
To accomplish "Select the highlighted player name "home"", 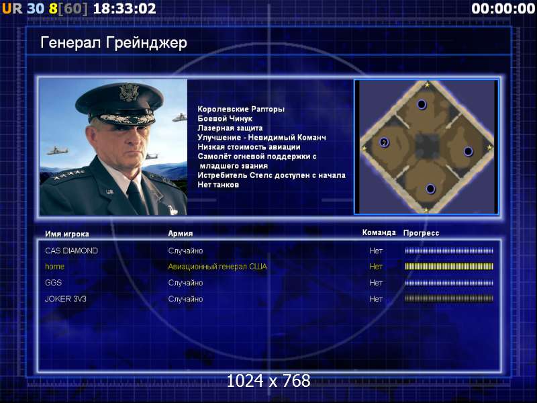I will pos(55,266).
